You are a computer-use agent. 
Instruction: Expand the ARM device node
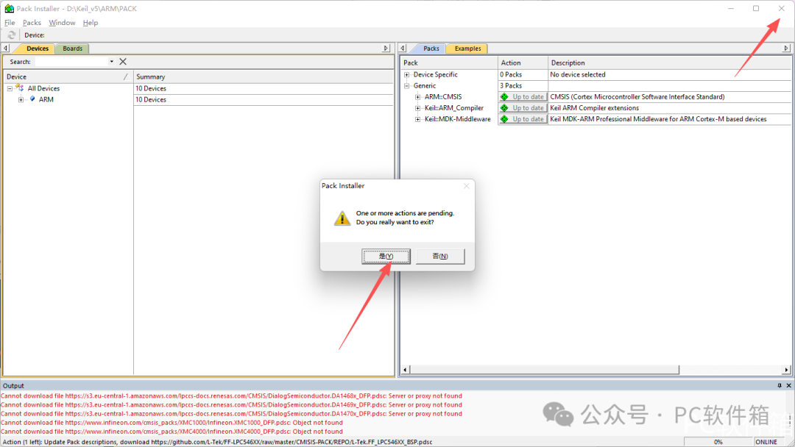click(21, 100)
